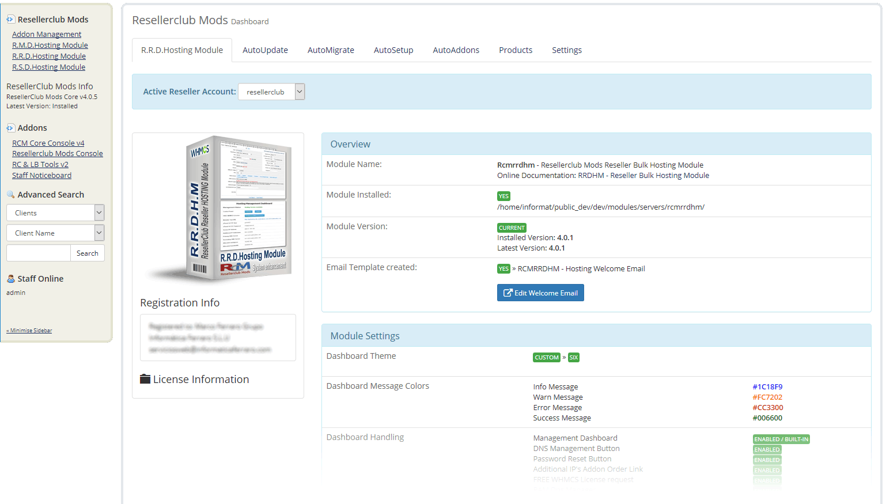Click the YES badge under Module Installed
This screenshot has width=886, height=504.
[x=503, y=196]
